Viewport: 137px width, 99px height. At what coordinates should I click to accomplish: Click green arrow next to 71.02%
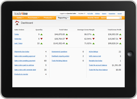coord(93,43)
